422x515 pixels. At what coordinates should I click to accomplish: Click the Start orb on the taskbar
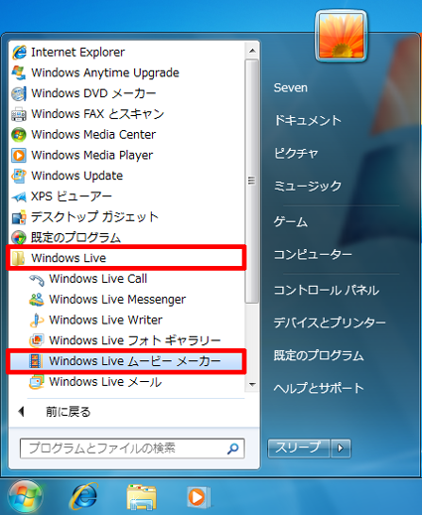(x=25, y=497)
